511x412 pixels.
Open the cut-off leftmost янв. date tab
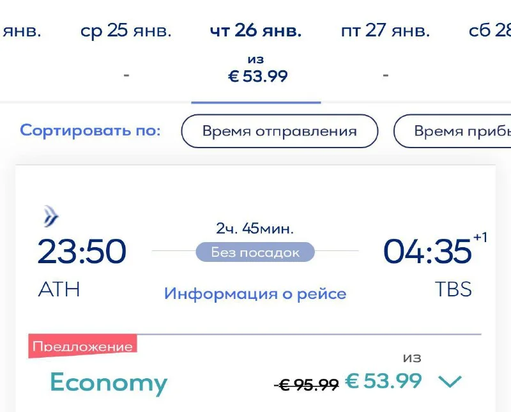pyautogui.click(x=20, y=31)
